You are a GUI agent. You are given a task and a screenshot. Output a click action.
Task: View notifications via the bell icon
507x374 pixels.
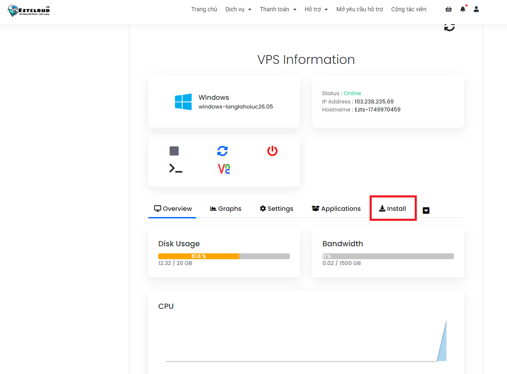click(x=463, y=9)
